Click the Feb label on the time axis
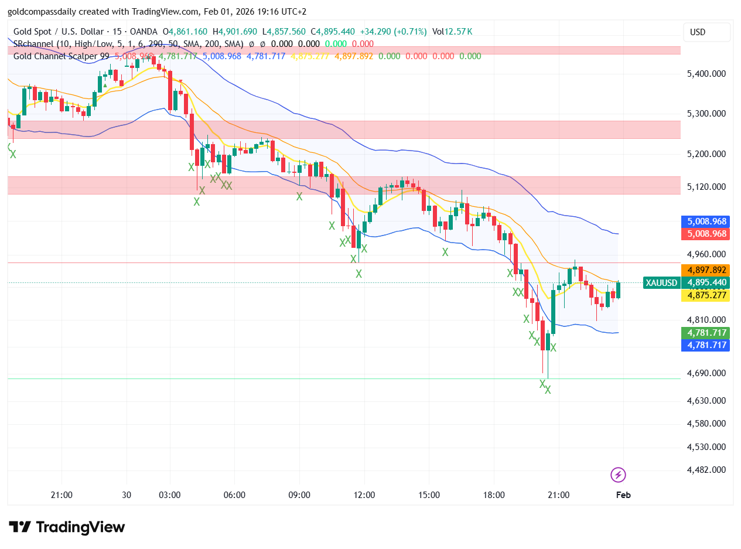 (623, 495)
